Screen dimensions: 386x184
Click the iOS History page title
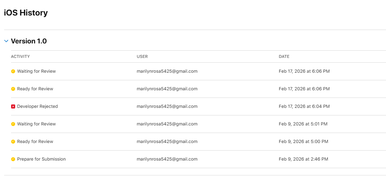click(x=26, y=13)
